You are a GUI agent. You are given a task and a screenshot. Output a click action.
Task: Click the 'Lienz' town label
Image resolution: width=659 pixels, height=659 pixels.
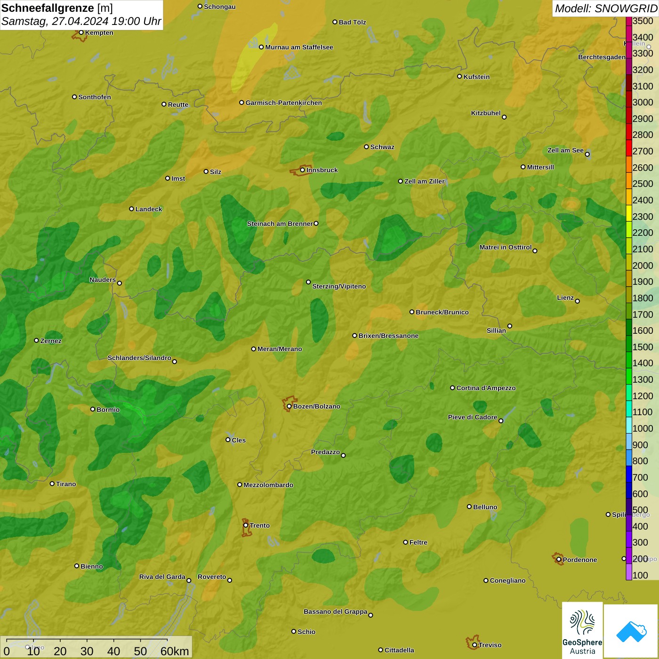[565, 297]
